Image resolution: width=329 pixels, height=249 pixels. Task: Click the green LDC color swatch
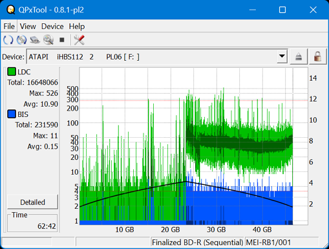[x=12, y=72]
